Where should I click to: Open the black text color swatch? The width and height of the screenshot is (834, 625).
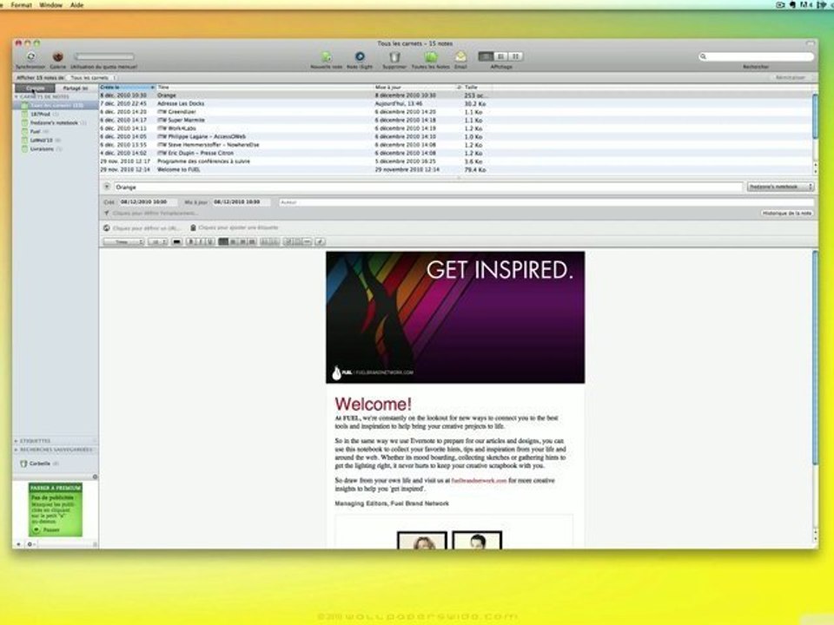click(176, 242)
